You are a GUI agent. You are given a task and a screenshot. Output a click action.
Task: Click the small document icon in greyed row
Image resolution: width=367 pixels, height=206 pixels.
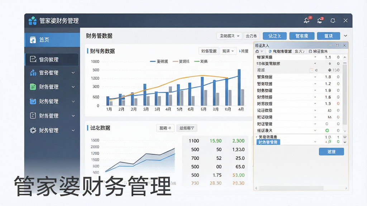(x=311, y=70)
